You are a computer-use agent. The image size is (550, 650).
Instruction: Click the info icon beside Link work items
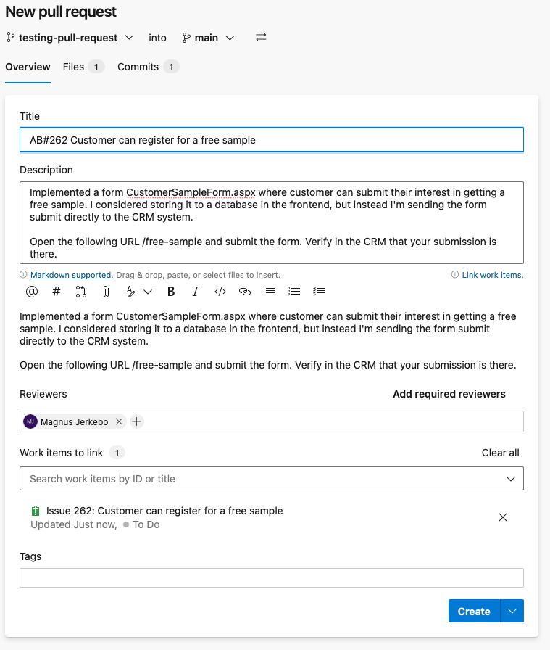pyautogui.click(x=455, y=274)
